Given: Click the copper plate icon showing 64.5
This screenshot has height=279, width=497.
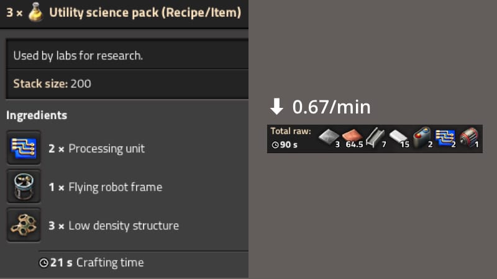Looking at the screenshot, I should coord(351,138).
